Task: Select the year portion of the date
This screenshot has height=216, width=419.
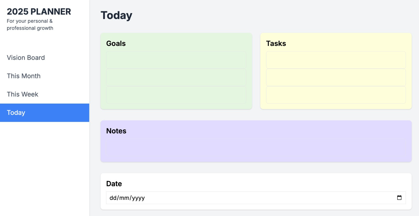Action: click(x=138, y=198)
